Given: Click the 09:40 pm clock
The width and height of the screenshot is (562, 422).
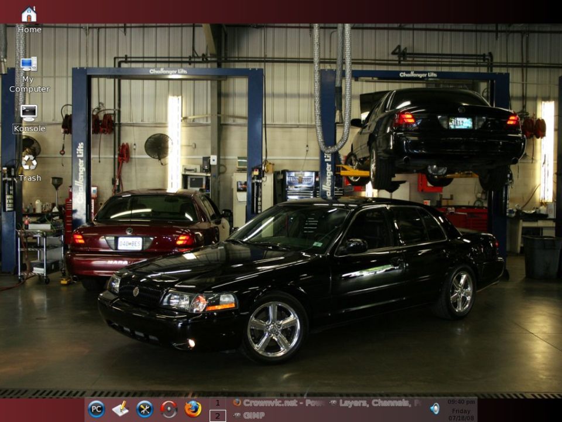Looking at the screenshot, I should (x=461, y=401).
